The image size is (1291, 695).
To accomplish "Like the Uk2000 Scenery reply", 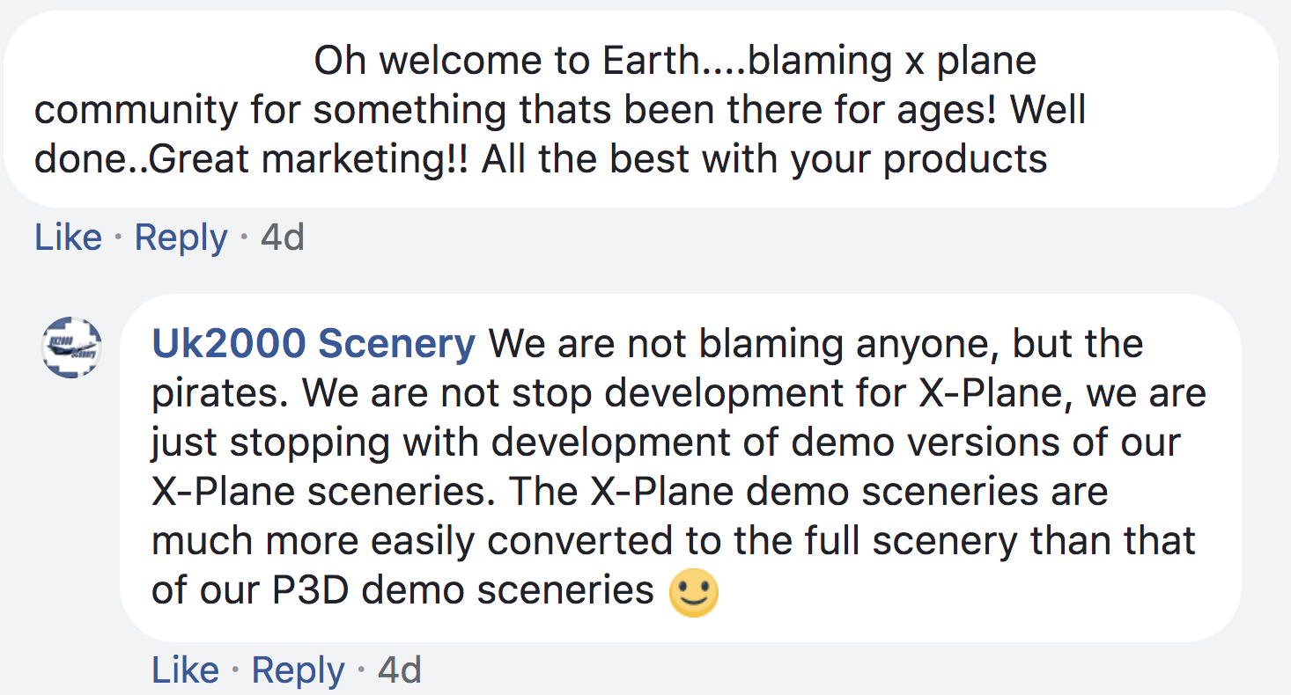I will pyautogui.click(x=185, y=670).
